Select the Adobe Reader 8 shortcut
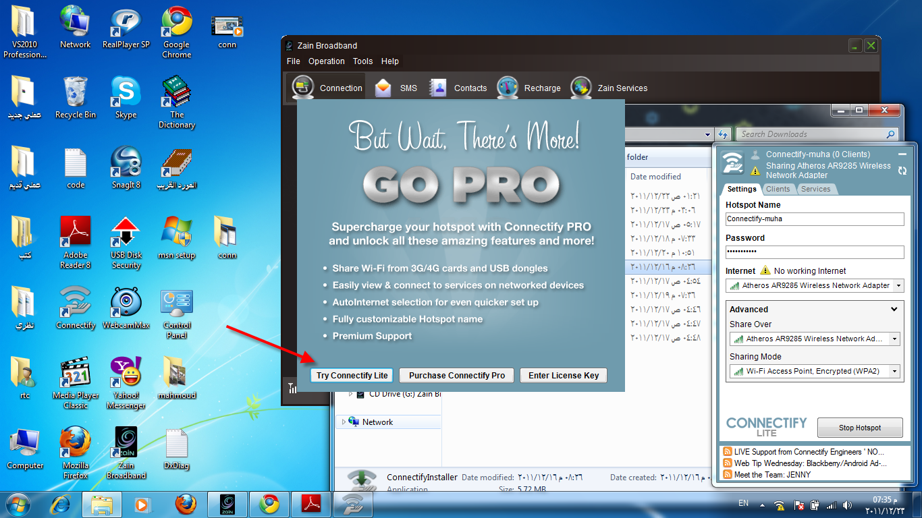The width and height of the screenshot is (922, 518). [x=75, y=242]
